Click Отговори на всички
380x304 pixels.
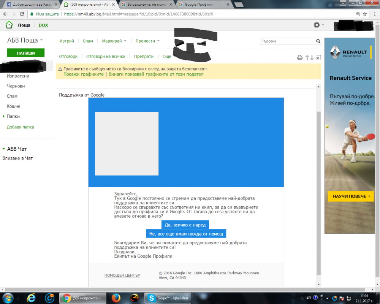106,57
